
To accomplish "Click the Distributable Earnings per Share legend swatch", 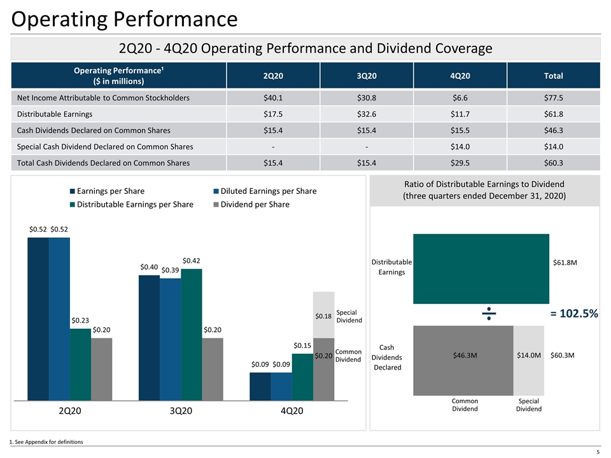I will coord(72,204).
